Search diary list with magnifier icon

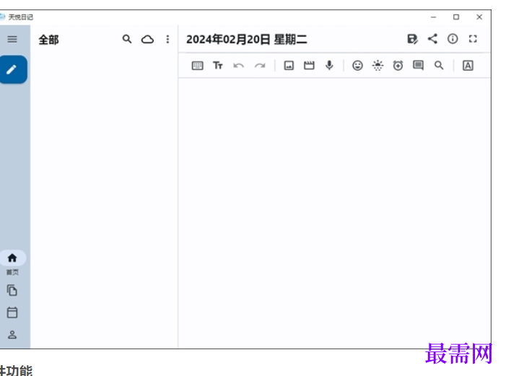(x=127, y=39)
